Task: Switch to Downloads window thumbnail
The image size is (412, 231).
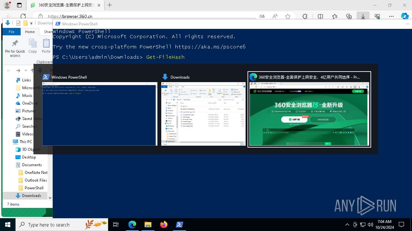Action: pyautogui.click(x=203, y=110)
